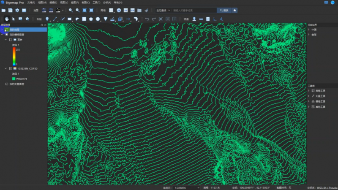Collapse the 103E39N_COP30 layer node
This screenshot has height=190, width=338.
tap(5, 68)
